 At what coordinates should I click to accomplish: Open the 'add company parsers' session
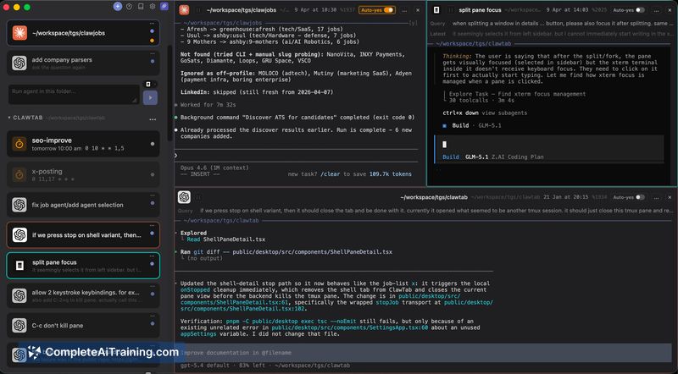point(82,63)
